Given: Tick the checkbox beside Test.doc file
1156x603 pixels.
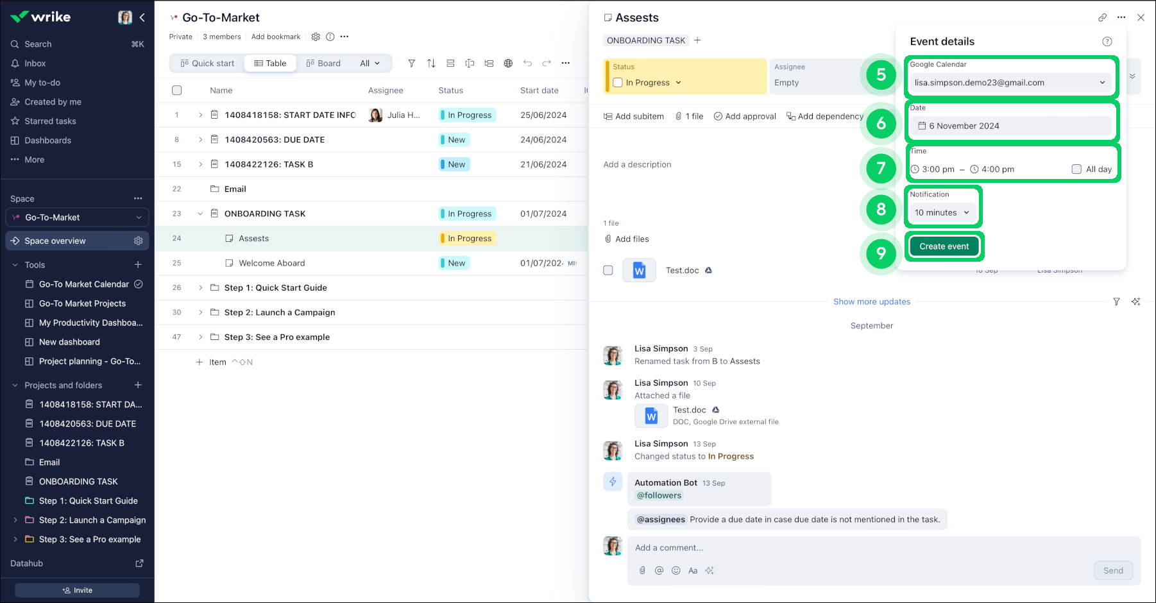Looking at the screenshot, I should point(608,270).
